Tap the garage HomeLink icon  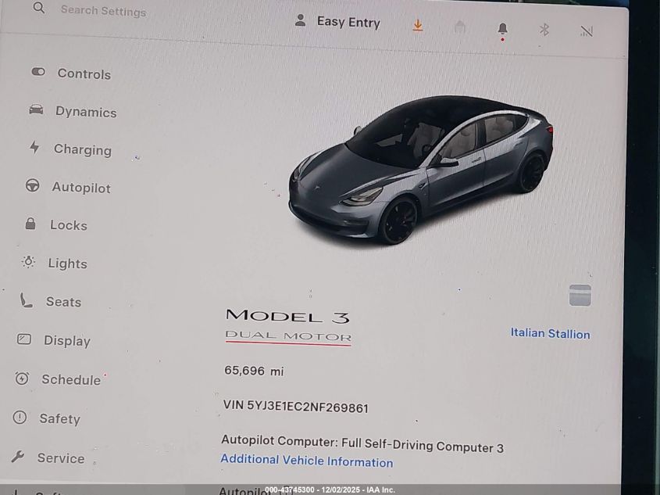coord(460,27)
